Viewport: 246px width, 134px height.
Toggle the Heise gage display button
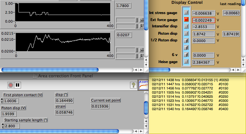pyautogui.click(x=186, y=61)
